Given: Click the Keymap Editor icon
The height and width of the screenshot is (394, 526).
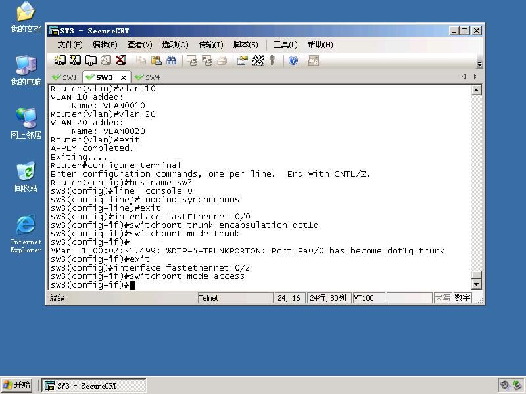Looking at the screenshot, I should [258, 60].
